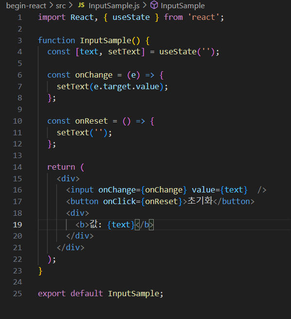The image size is (291, 319).
Task: Click the 'function' keyword on line 3
Action: (57, 41)
